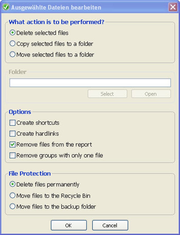Image resolution: width=180 pixels, height=235 pixels.
Task: Click the green checkmark title bar icon
Action: [x=6, y=7]
